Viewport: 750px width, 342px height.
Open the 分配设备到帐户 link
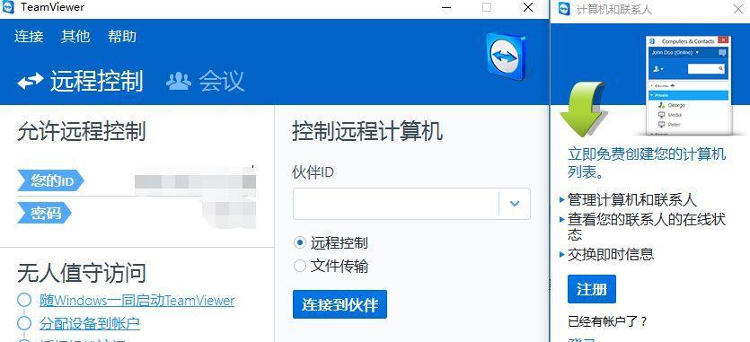pos(90,323)
